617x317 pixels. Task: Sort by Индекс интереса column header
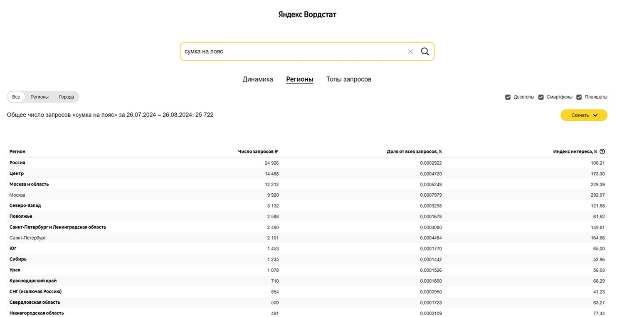click(575, 152)
